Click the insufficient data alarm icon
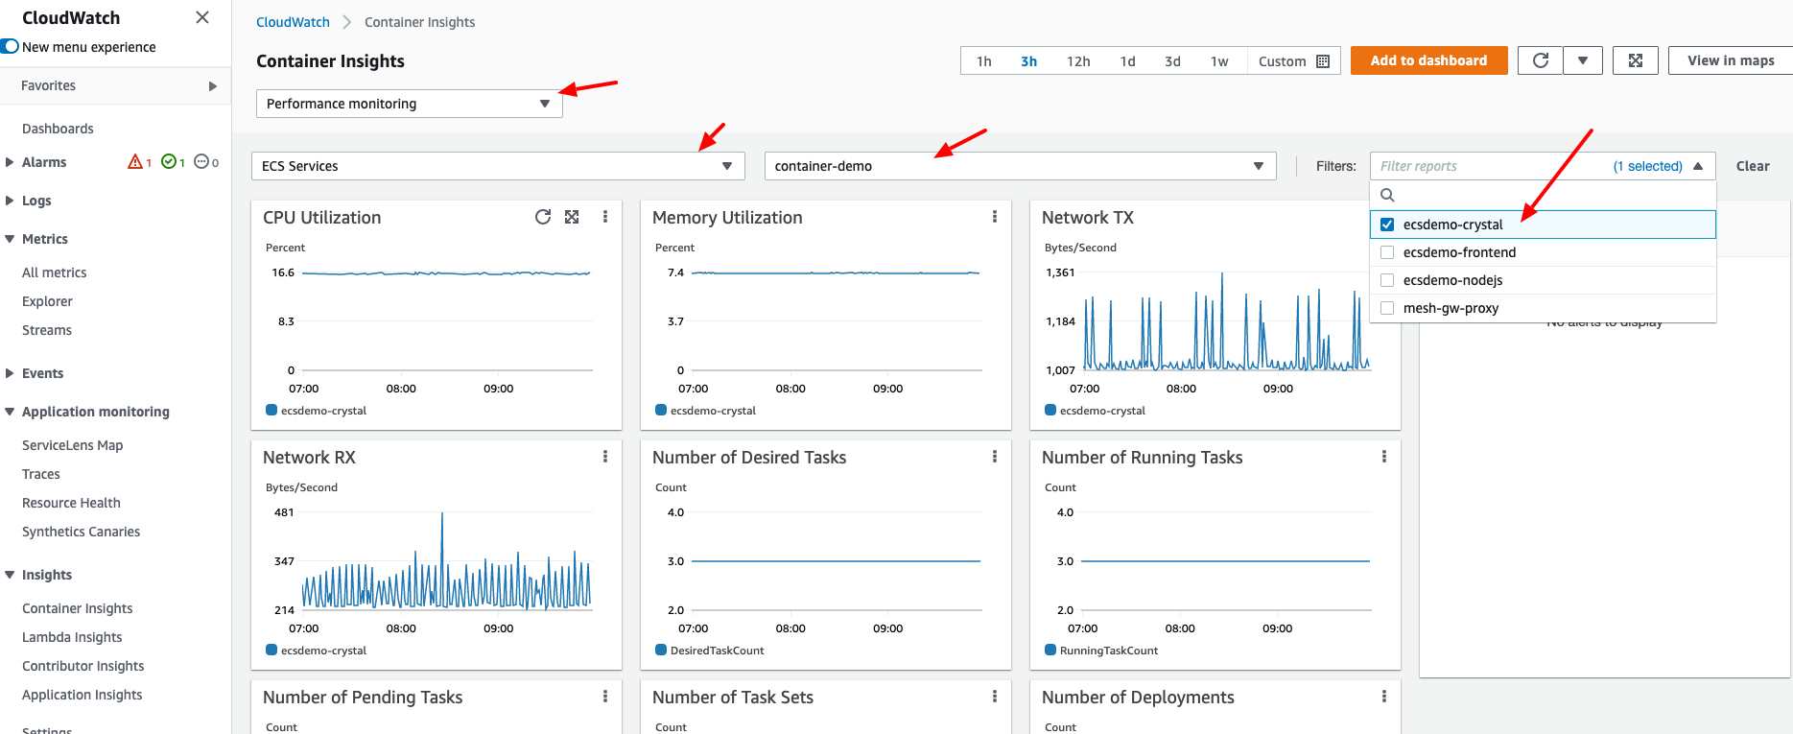 (201, 161)
